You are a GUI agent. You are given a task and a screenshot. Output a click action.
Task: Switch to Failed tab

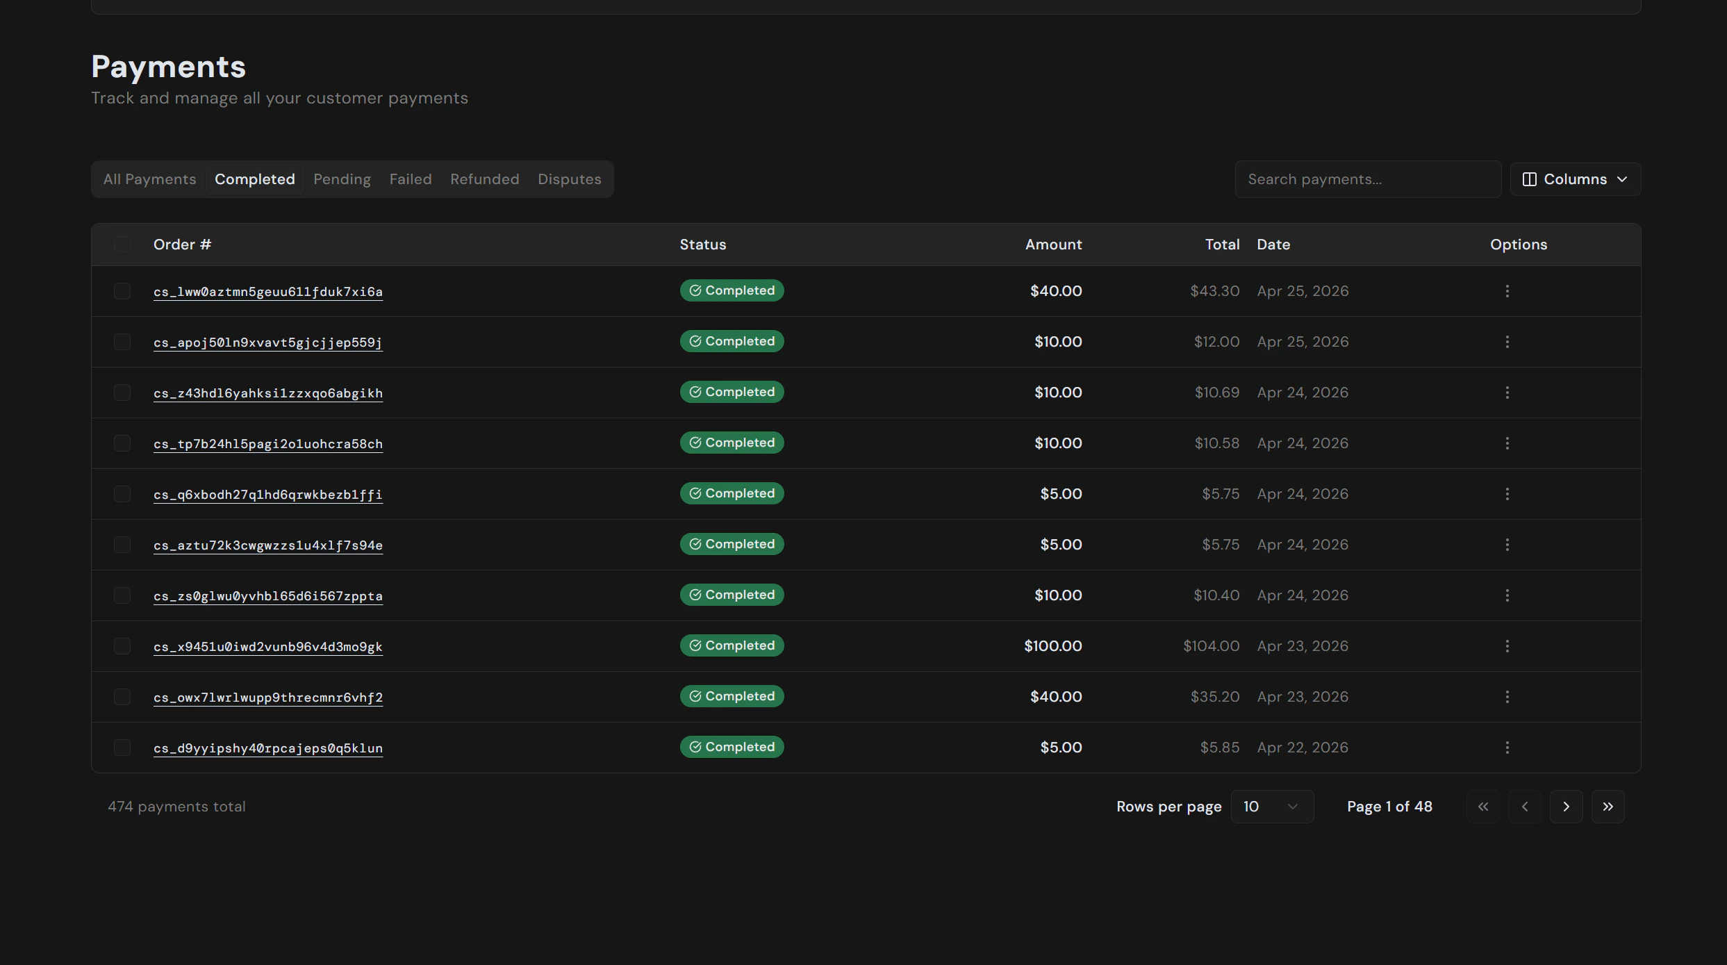coord(411,179)
